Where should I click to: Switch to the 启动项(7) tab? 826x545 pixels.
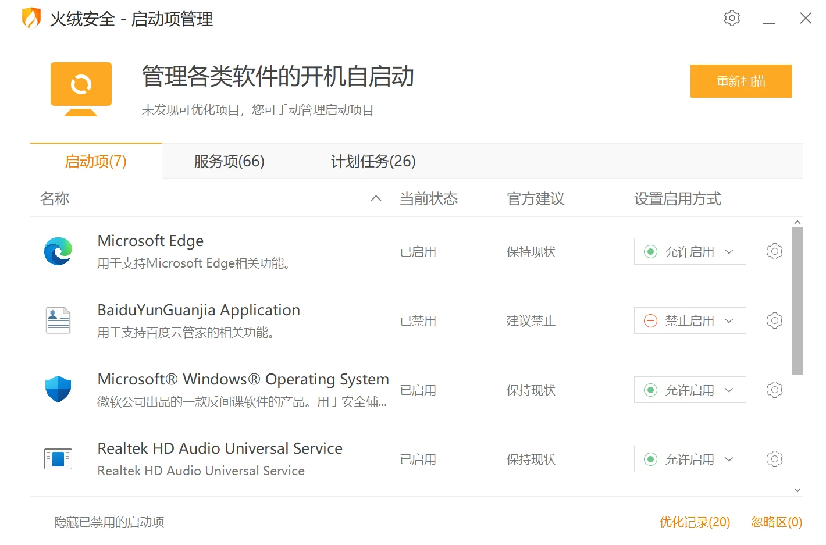point(95,161)
